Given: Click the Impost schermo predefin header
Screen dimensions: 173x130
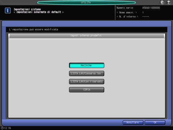Looking at the screenshot, I should point(87,36).
